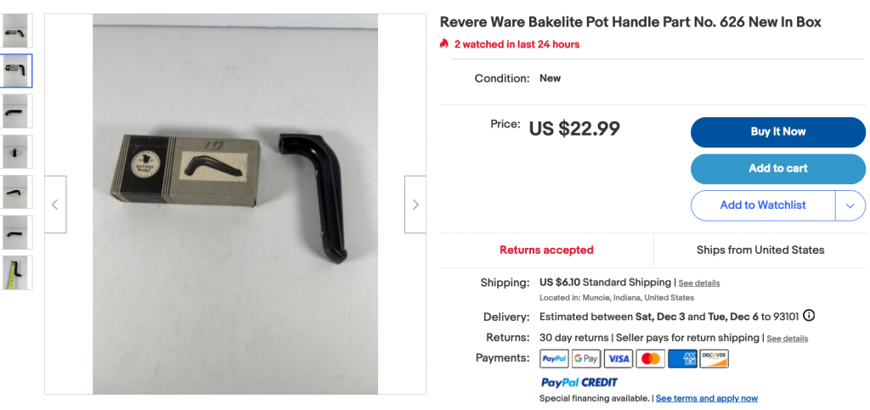870x410 pixels.
Task: Select the first product thumbnail
Action: click(x=16, y=31)
